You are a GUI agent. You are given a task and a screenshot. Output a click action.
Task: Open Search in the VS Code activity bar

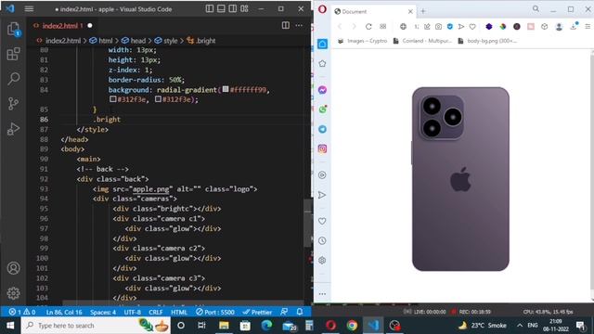click(x=13, y=78)
